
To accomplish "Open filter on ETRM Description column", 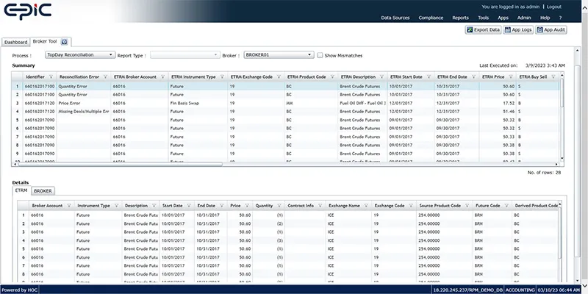I will (380, 76).
